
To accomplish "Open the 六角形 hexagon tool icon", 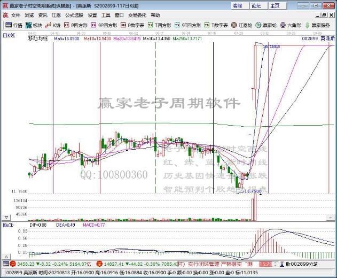I will point(283,25).
